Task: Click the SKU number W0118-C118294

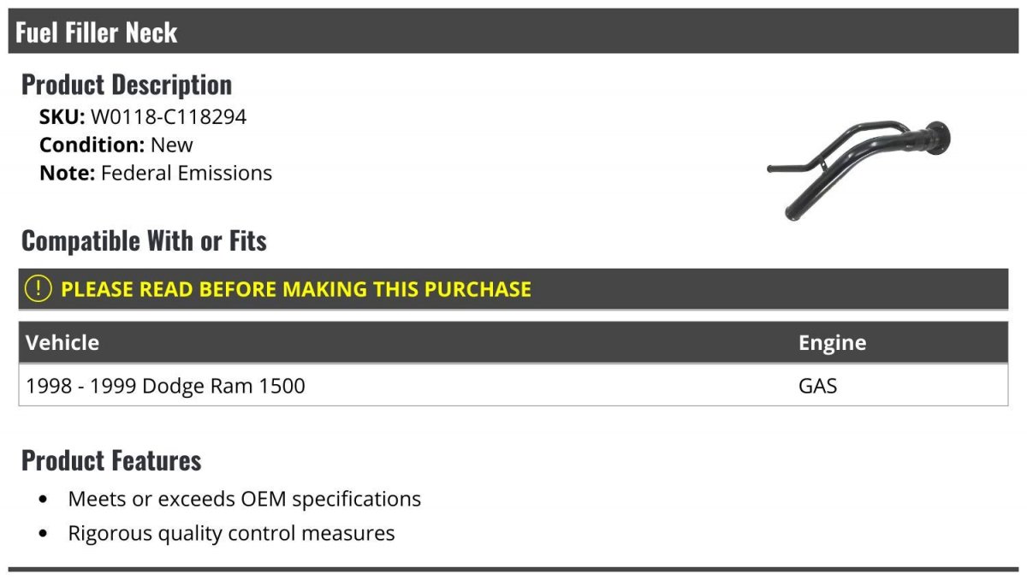Action: (x=169, y=117)
